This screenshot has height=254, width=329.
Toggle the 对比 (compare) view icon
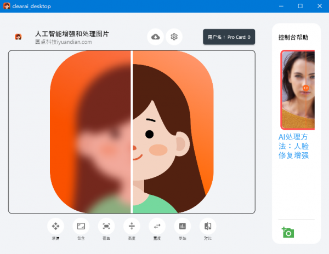208,226
